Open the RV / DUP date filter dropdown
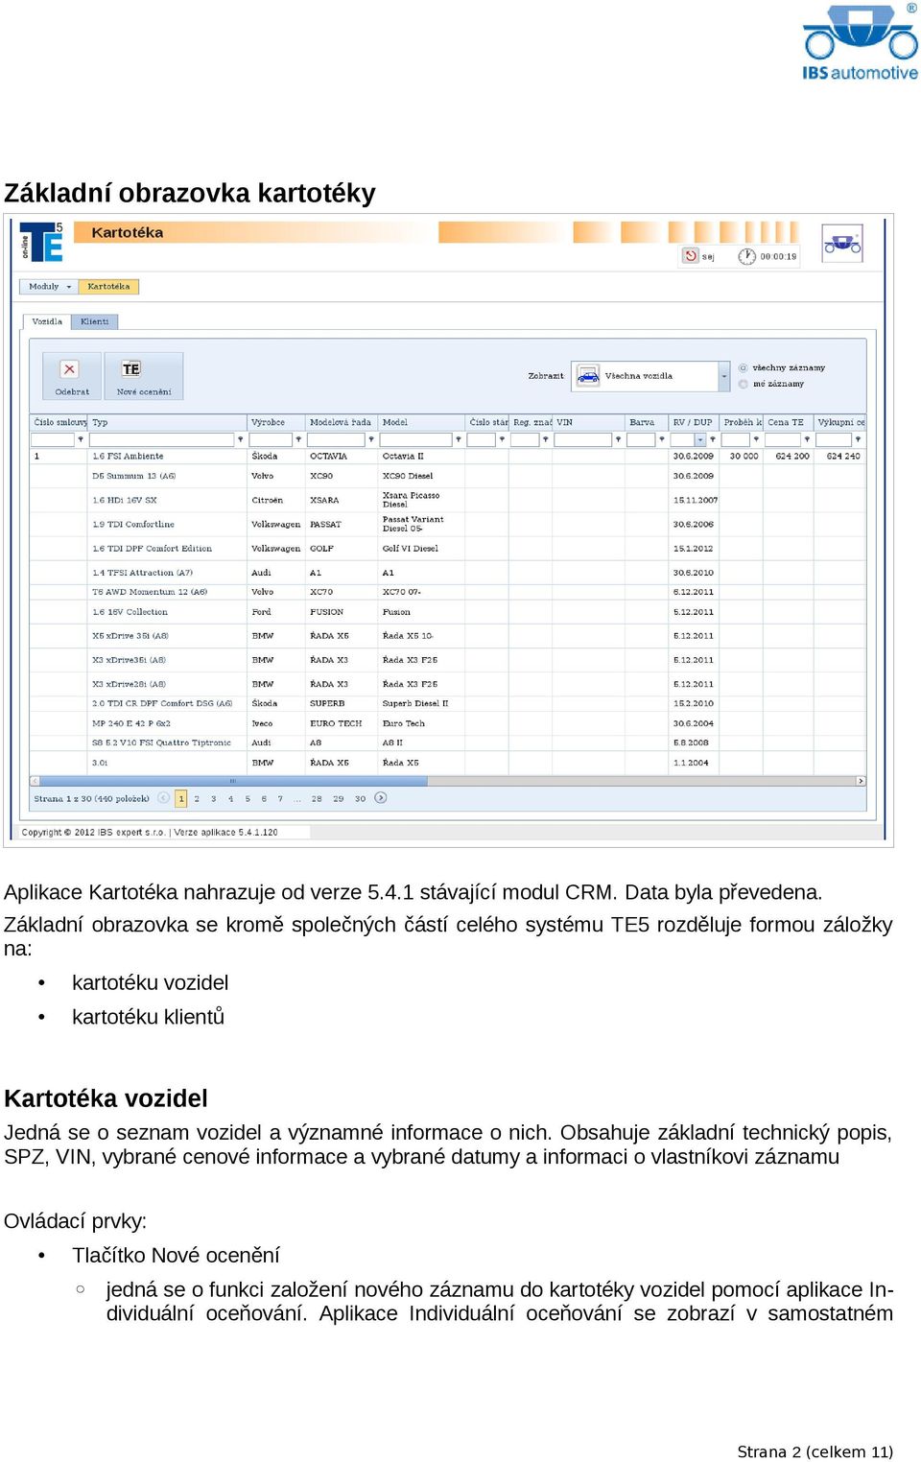921x1462 pixels. pyautogui.click(x=700, y=439)
